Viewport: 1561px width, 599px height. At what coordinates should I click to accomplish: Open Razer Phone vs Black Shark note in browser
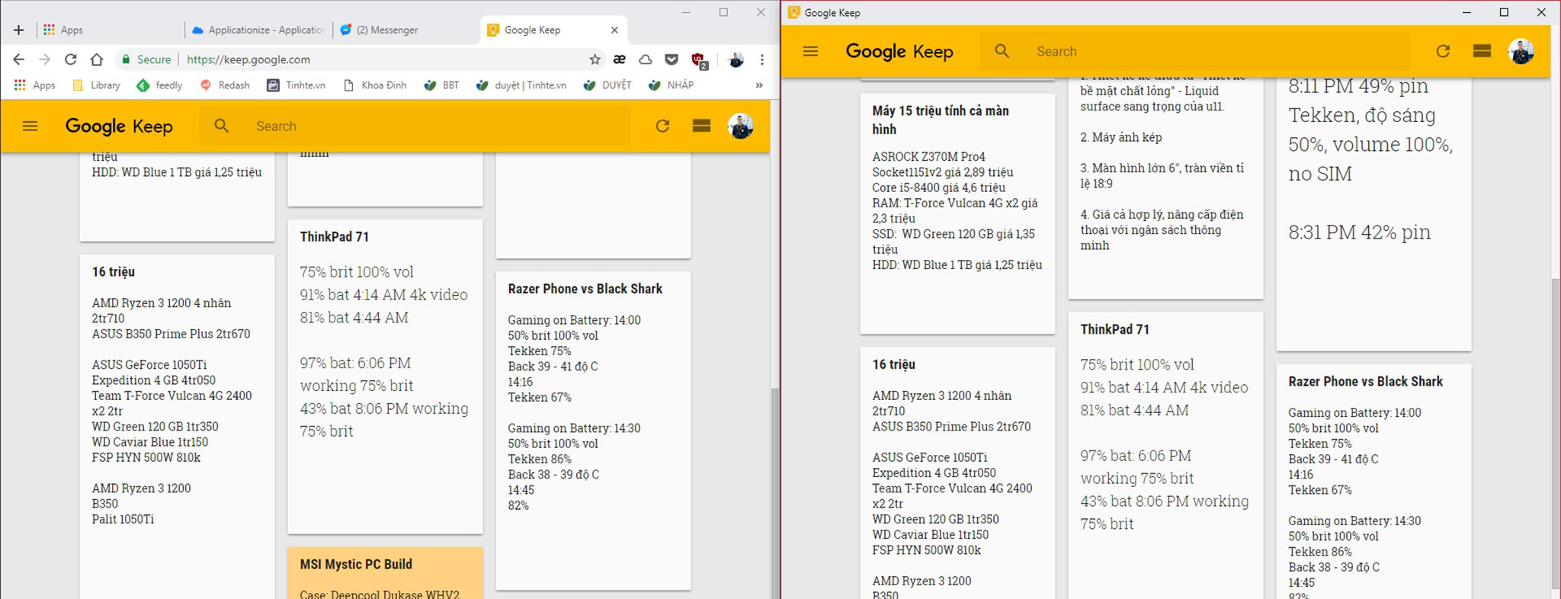click(593, 431)
